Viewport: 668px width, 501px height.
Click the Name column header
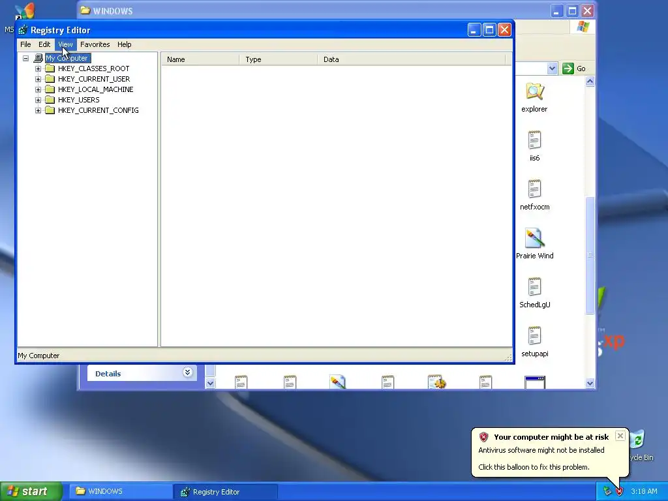point(200,59)
